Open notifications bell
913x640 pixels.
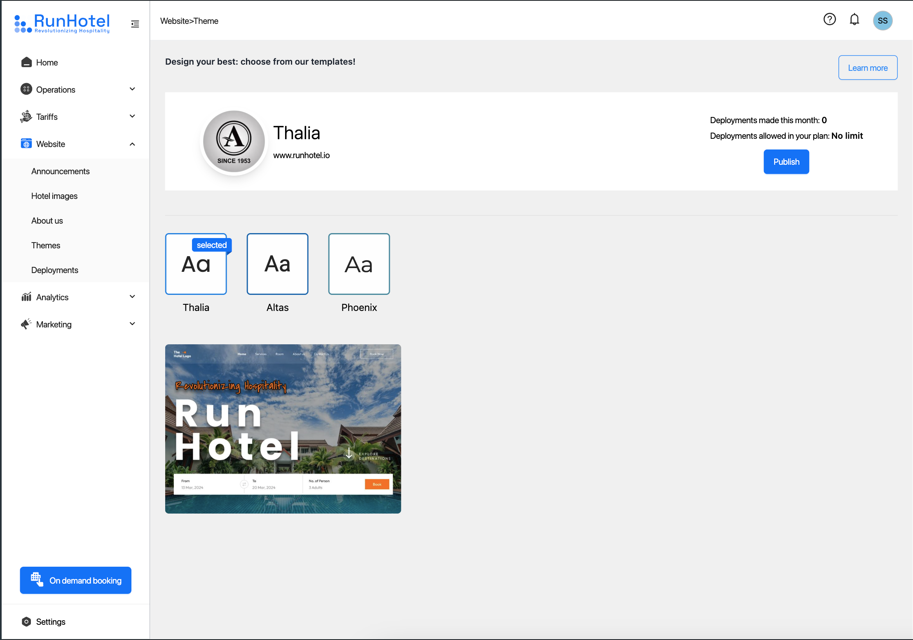[854, 19]
